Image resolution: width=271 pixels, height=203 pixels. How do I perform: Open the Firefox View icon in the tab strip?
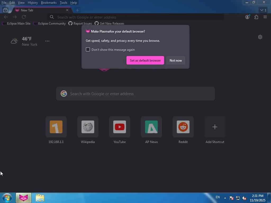point(5,10)
